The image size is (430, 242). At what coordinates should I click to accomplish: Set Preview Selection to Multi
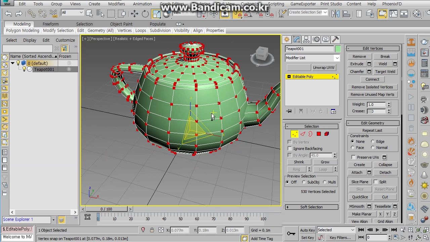click(325, 182)
